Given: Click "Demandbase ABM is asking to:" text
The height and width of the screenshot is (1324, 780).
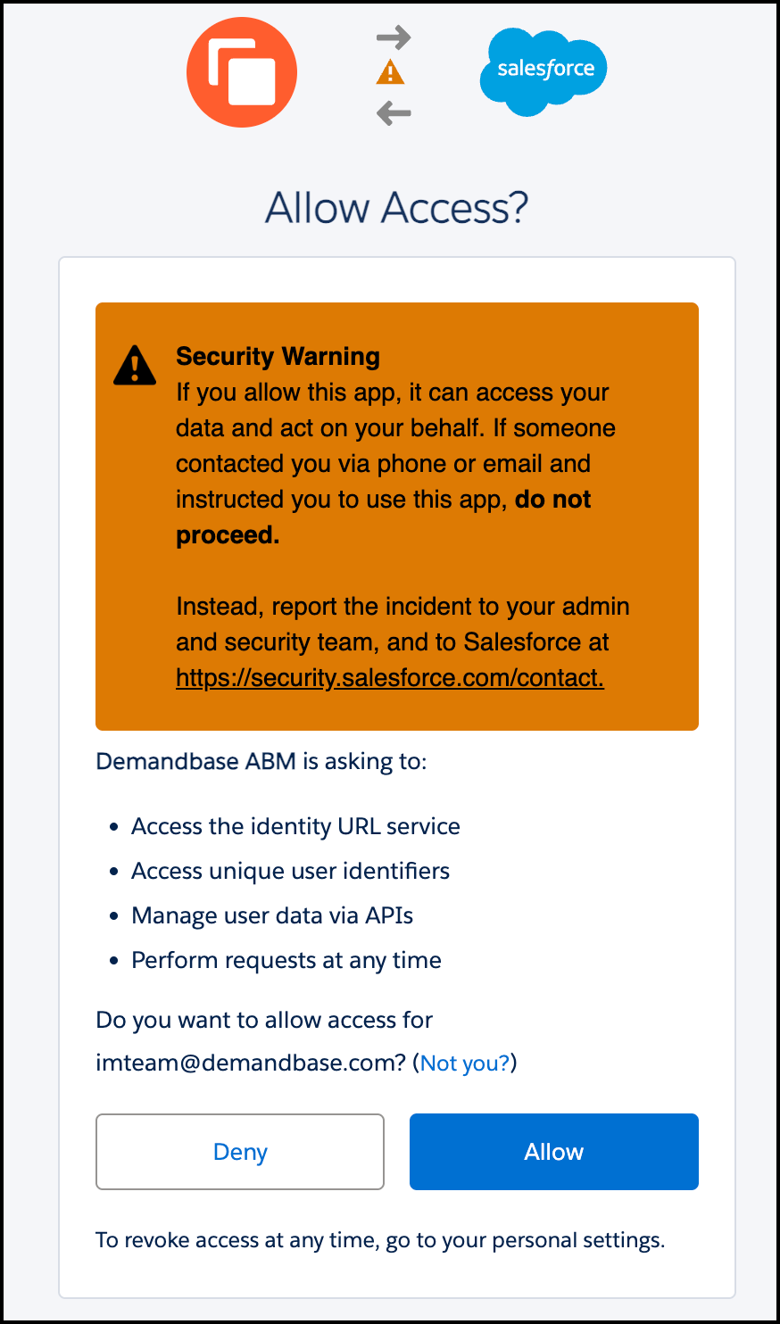Looking at the screenshot, I should point(261,762).
